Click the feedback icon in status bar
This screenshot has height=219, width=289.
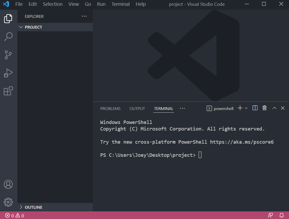(x=270, y=215)
